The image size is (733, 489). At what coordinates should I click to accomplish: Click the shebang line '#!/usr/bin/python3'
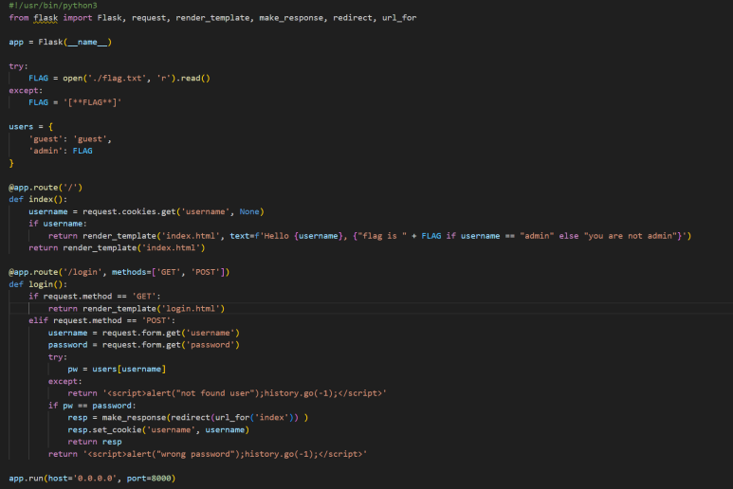tap(53, 6)
